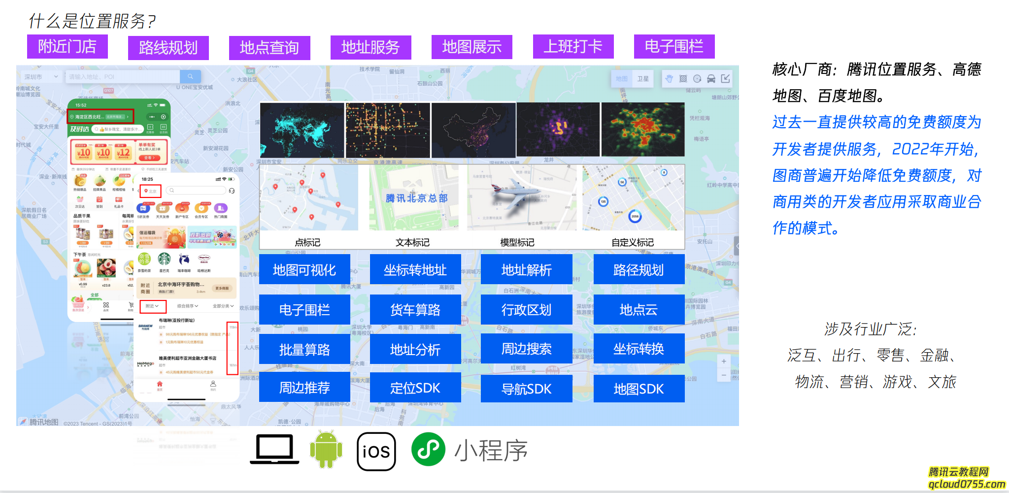Tap the 会员码 icon in green app header
The height and width of the screenshot is (493, 1009).
pyautogui.click(x=164, y=128)
